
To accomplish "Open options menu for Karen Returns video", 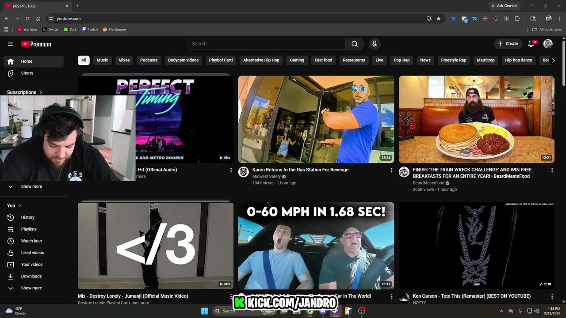I will [391, 170].
